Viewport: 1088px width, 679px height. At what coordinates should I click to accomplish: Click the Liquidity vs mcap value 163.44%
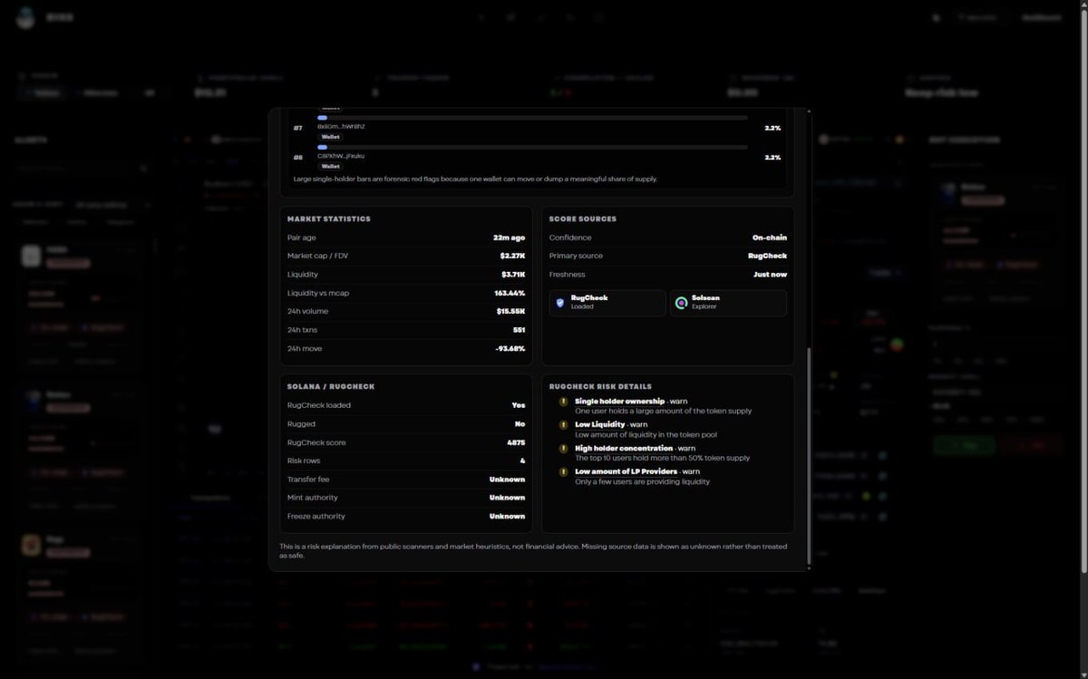click(x=510, y=293)
